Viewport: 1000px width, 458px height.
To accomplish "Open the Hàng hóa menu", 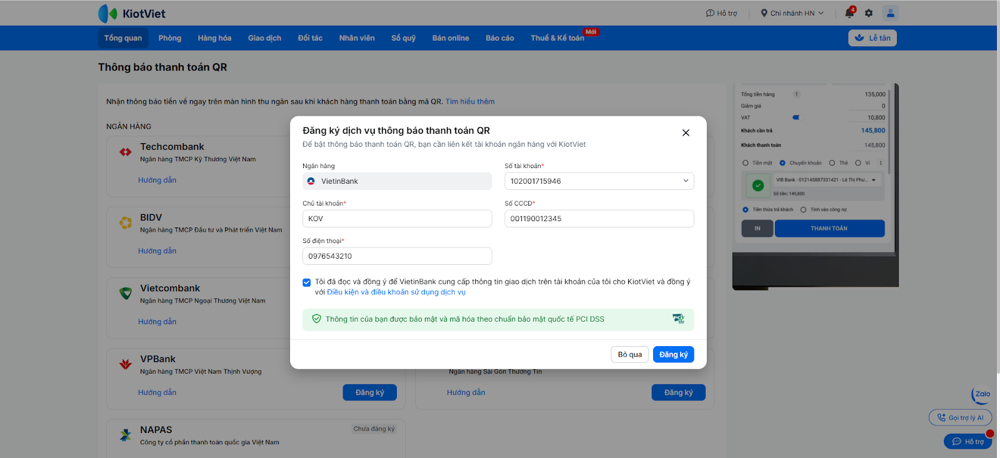I will tap(214, 38).
